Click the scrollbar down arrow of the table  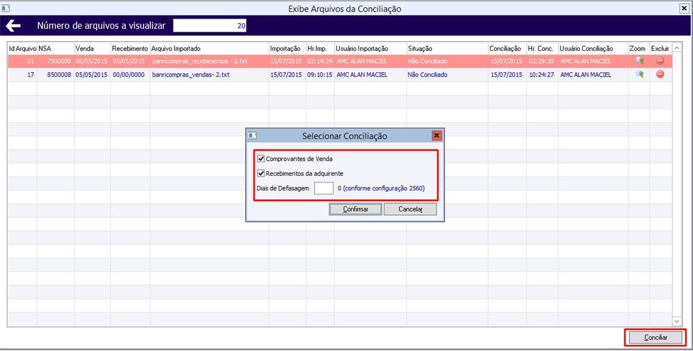pyautogui.click(x=677, y=321)
